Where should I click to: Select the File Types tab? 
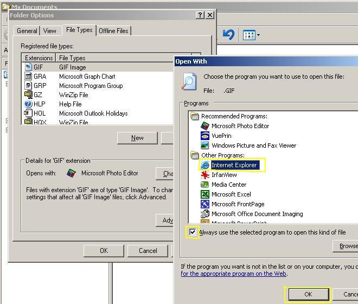pyautogui.click(x=79, y=30)
